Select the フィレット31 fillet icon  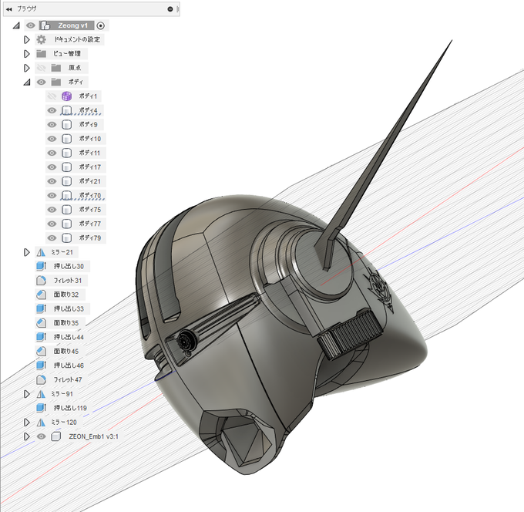pyautogui.click(x=41, y=280)
